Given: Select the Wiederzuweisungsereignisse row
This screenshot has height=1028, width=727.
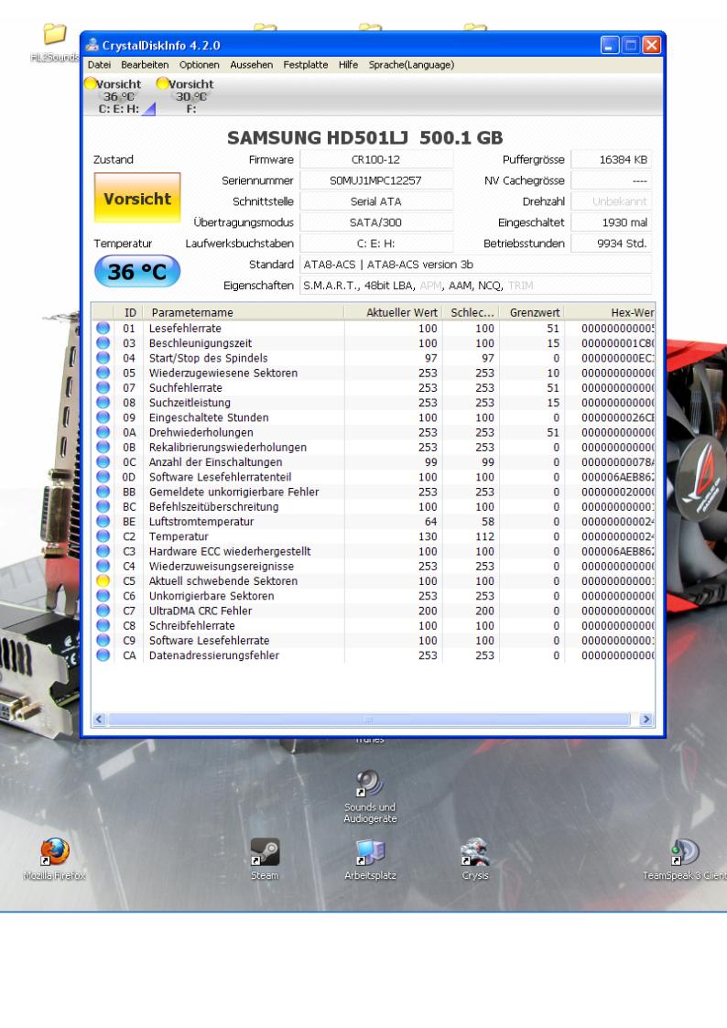Looking at the screenshot, I should tap(373, 566).
